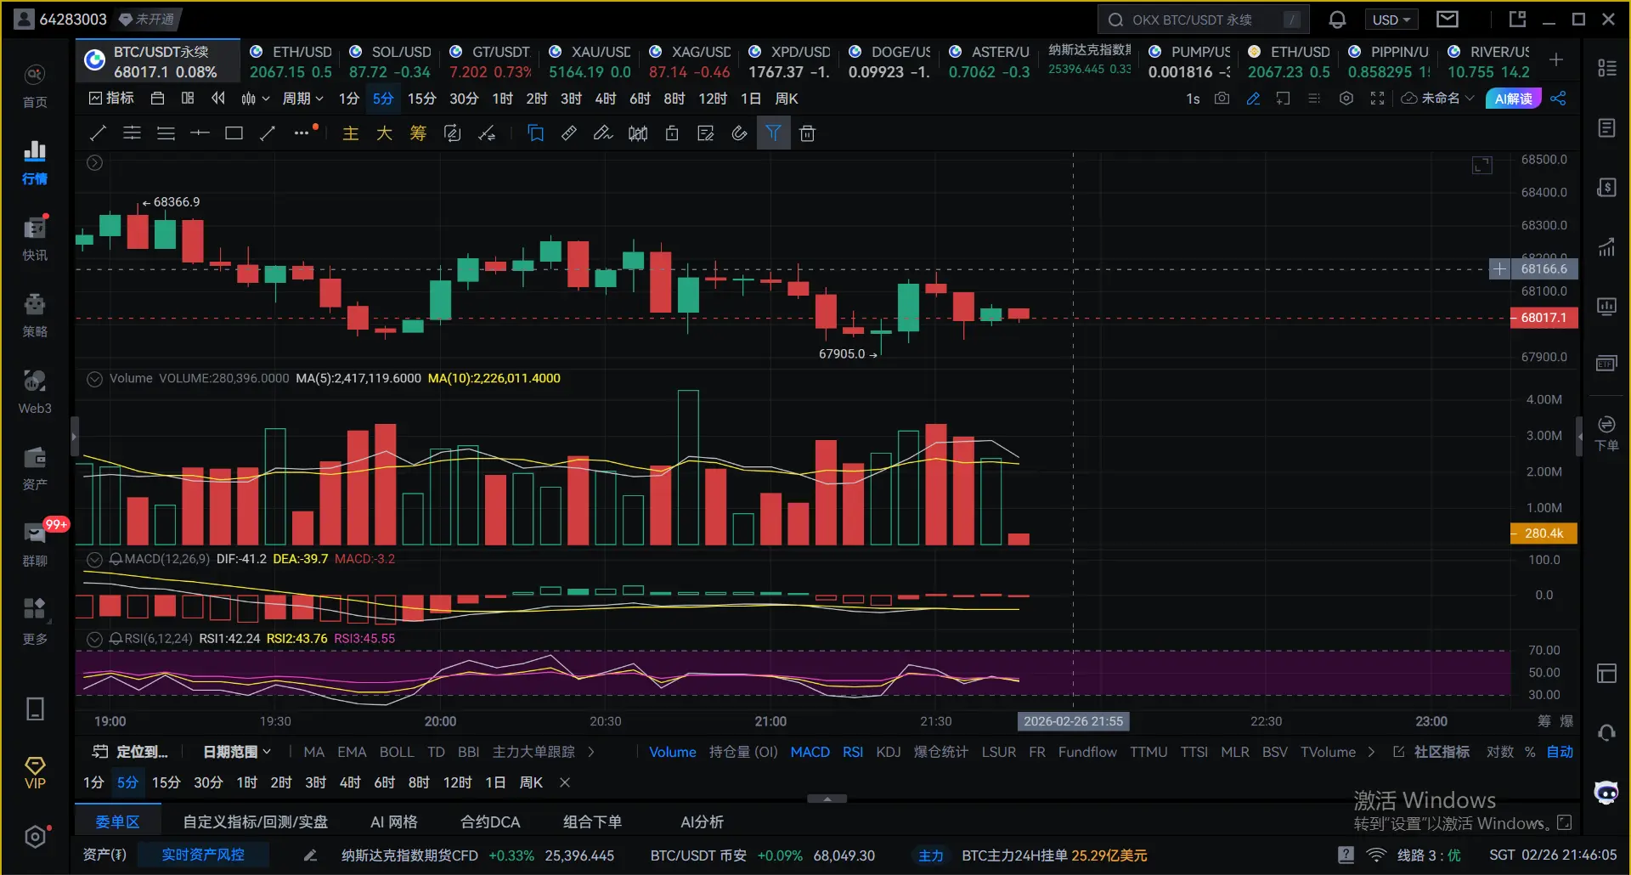Image resolution: width=1631 pixels, height=875 pixels.
Task: Open 社区指标 community indicators
Action: coord(1432,752)
